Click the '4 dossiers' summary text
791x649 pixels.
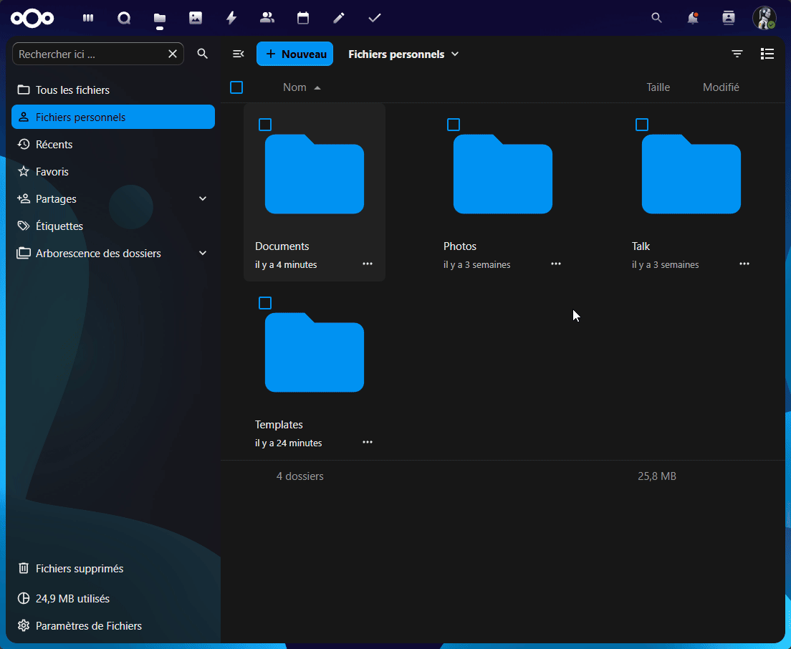300,476
